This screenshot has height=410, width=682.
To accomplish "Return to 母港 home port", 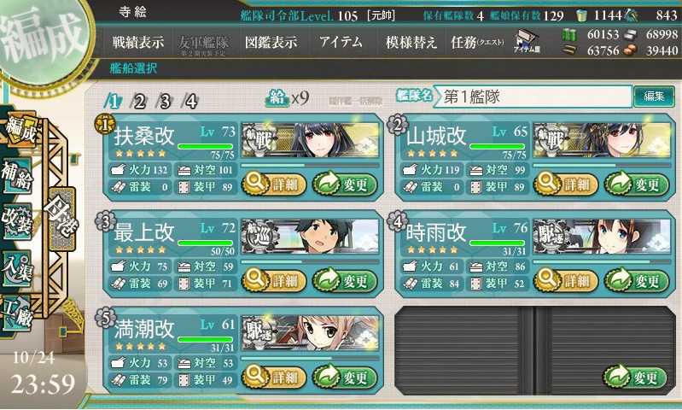I will pyautogui.click(x=61, y=219).
